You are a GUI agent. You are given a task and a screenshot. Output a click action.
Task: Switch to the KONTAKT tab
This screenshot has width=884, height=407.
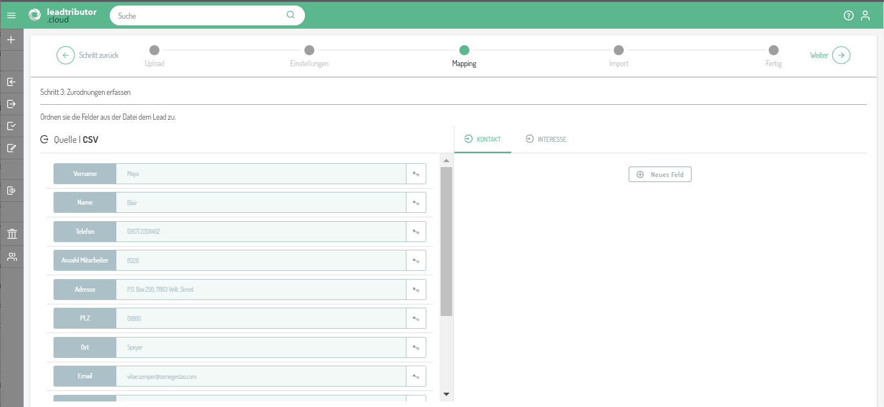(483, 139)
